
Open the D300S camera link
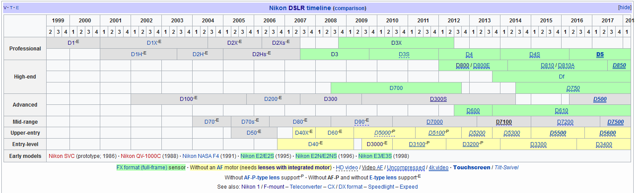click(x=438, y=99)
